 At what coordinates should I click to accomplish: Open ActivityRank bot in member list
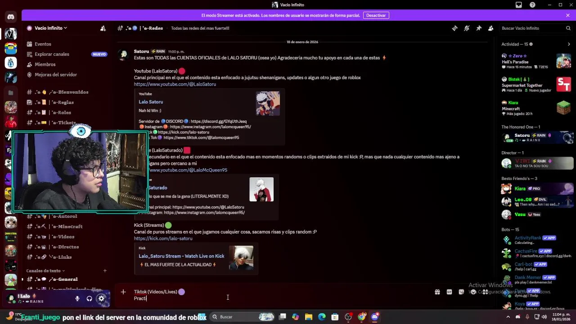point(537,240)
